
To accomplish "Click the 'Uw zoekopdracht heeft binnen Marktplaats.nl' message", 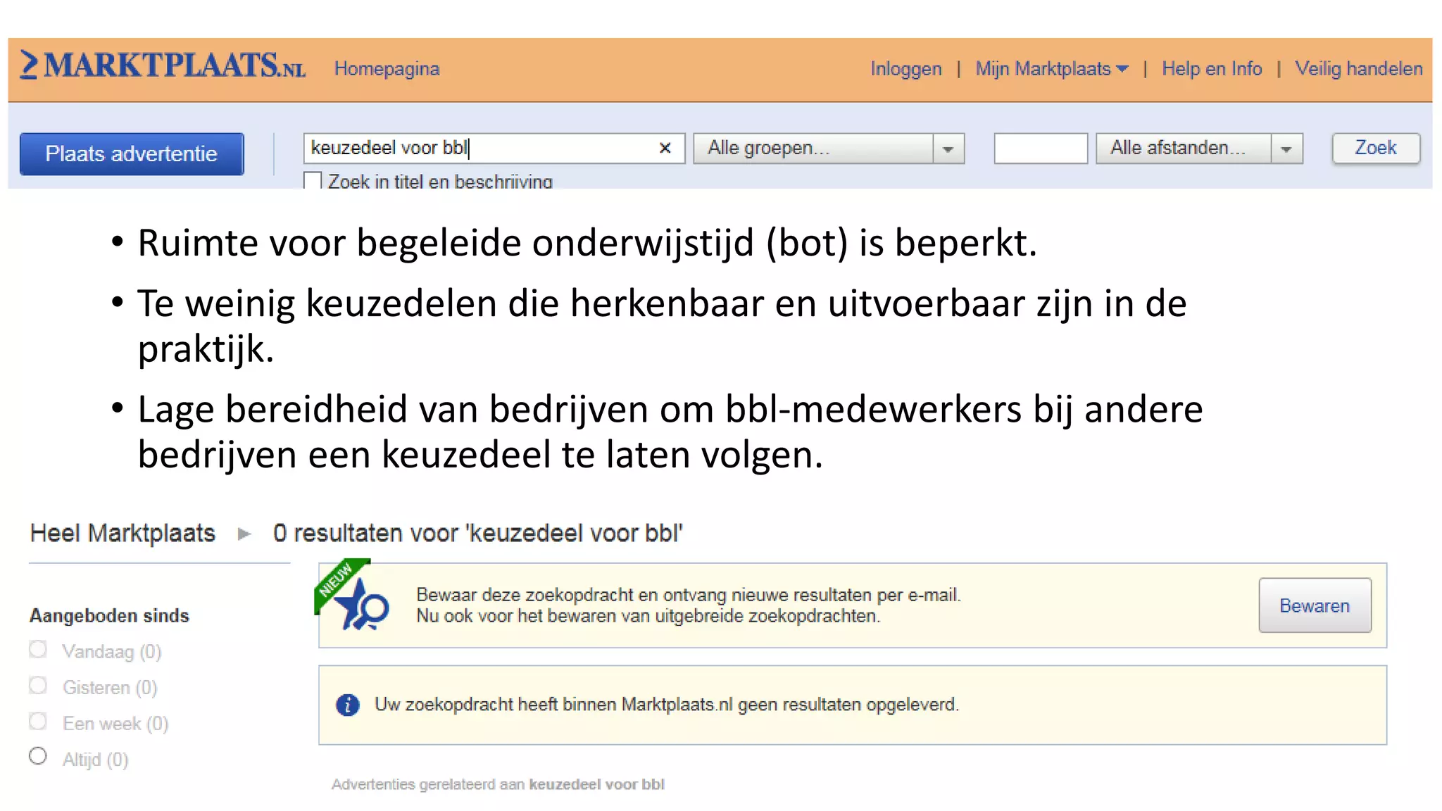I will pyautogui.click(x=666, y=705).
